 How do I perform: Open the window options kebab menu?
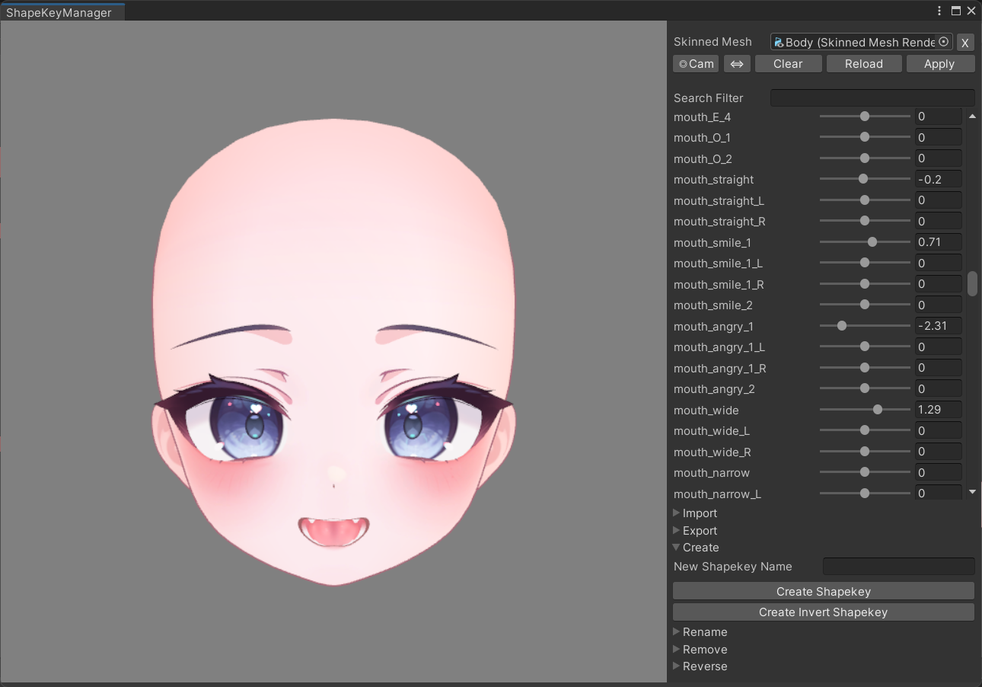click(x=939, y=11)
